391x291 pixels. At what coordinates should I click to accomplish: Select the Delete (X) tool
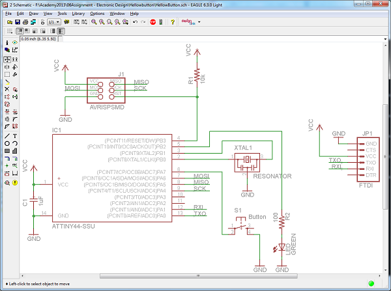pyautogui.click(x=7, y=89)
